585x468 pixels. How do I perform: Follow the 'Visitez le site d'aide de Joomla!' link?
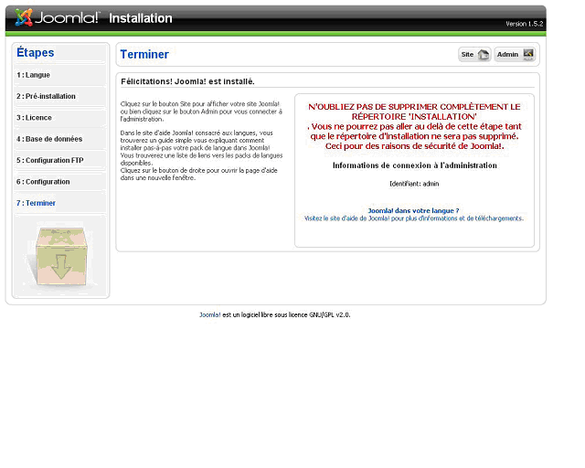[x=414, y=218]
